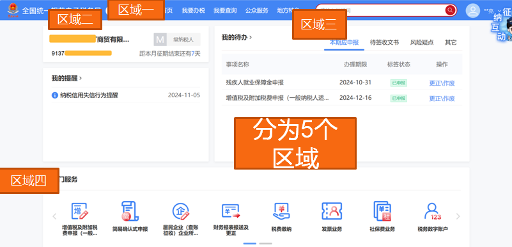
Task: Click the 标签状态 column header
Action: tap(399, 65)
